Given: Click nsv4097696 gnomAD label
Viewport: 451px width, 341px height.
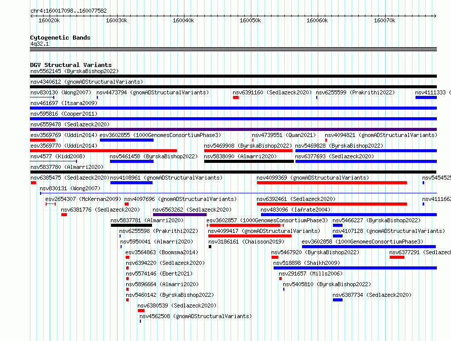Looking at the screenshot, I should click(180, 199).
